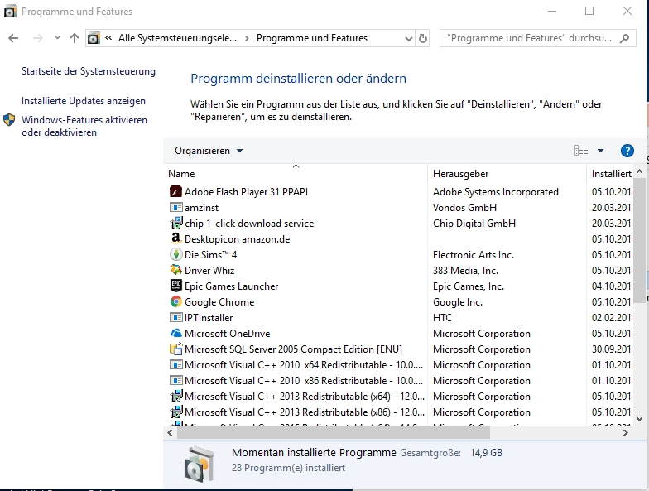Select publisher HTC
The image size is (649, 491).
click(442, 318)
